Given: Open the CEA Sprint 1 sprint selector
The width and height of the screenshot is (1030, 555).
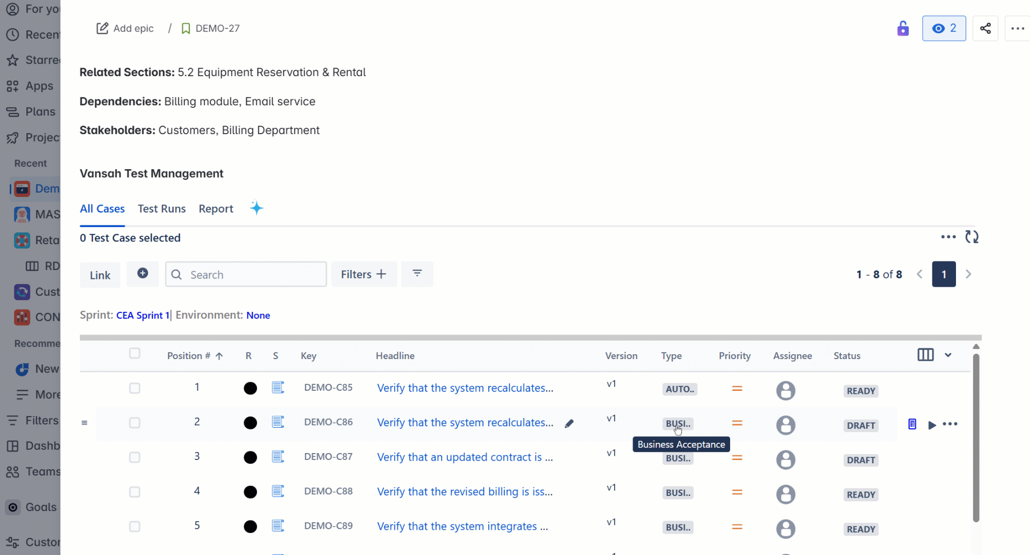Looking at the screenshot, I should pyautogui.click(x=143, y=315).
